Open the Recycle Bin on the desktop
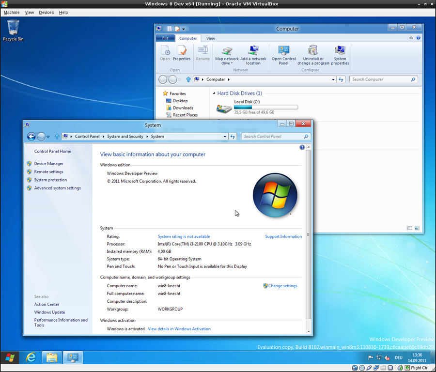436x372 pixels. click(13, 31)
